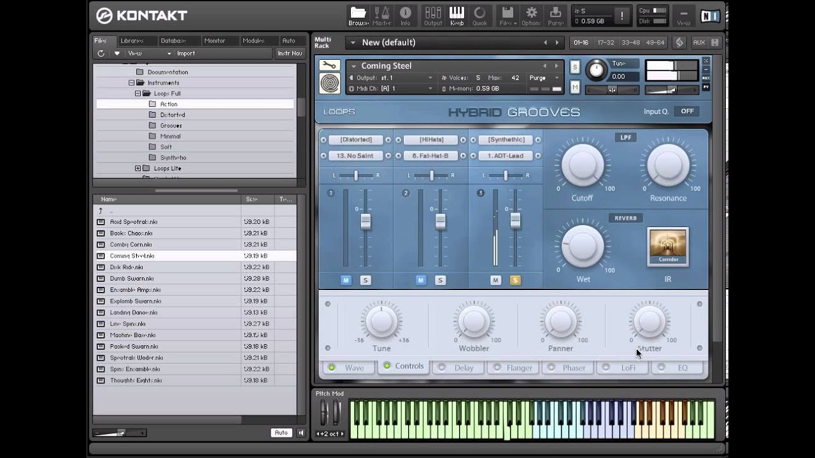
Task: Collapse the Loops Full folder
Action: click(x=138, y=94)
